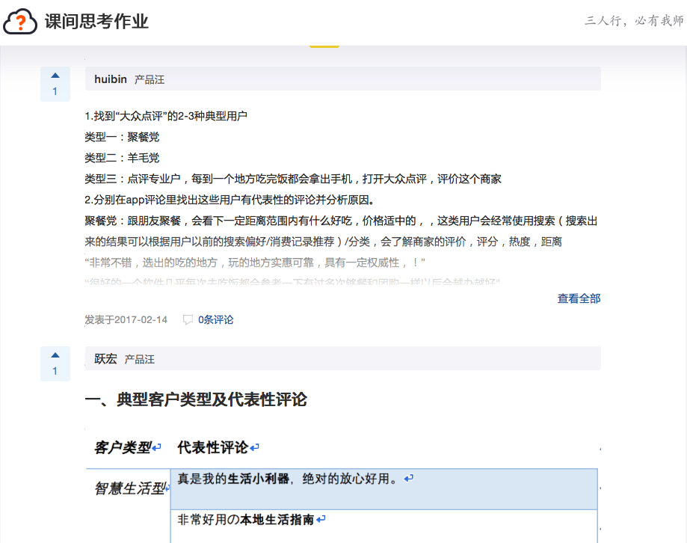This screenshot has width=687, height=543.
Task: Click heading 一、典型客户类型及代表性评论
Action: tap(196, 399)
